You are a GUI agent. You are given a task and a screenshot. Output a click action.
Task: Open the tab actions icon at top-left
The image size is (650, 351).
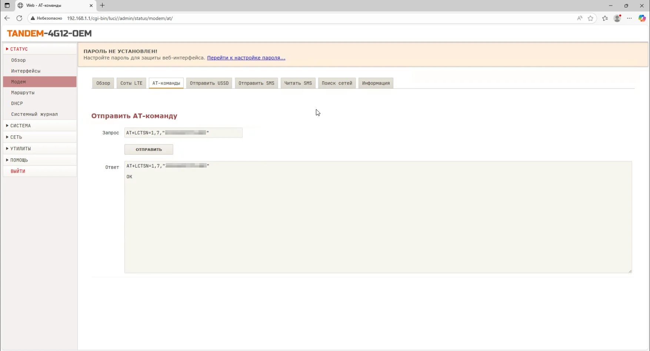(x=7, y=6)
